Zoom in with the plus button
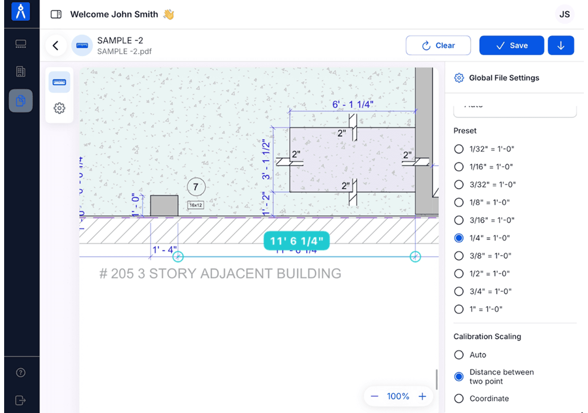 point(422,396)
